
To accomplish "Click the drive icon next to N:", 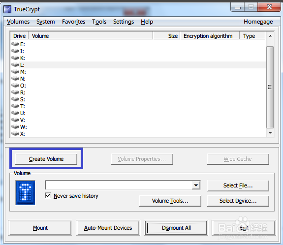I will (x=15, y=79).
